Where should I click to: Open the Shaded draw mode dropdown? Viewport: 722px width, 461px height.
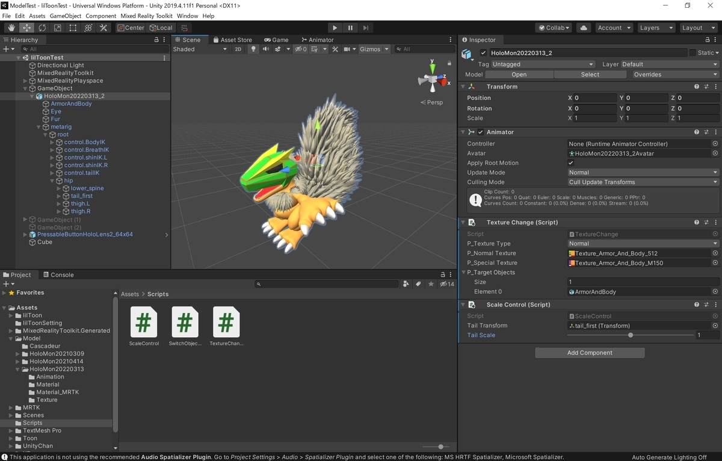click(x=200, y=49)
